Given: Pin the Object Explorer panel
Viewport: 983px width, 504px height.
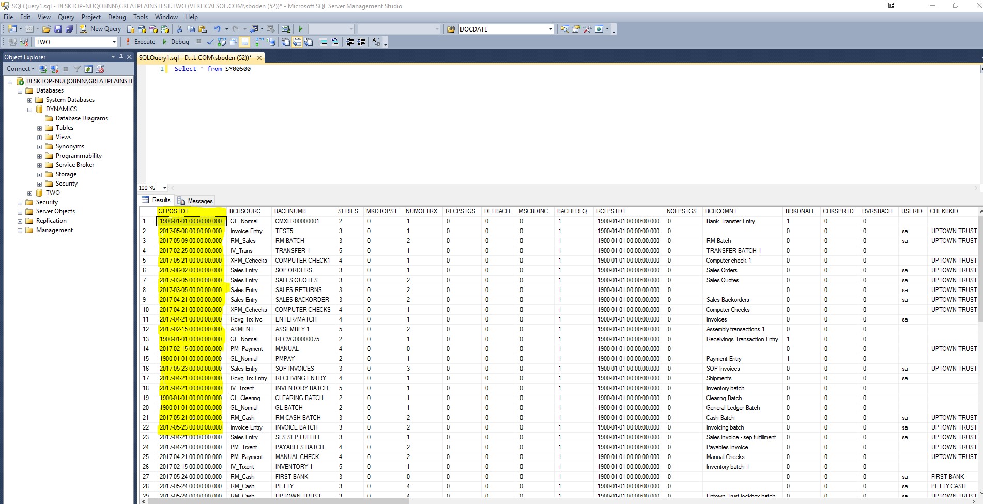Looking at the screenshot, I should point(121,57).
